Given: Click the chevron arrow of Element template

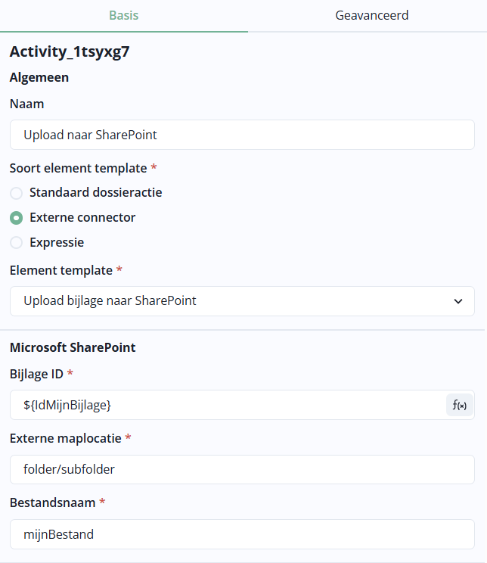Looking at the screenshot, I should tap(458, 301).
